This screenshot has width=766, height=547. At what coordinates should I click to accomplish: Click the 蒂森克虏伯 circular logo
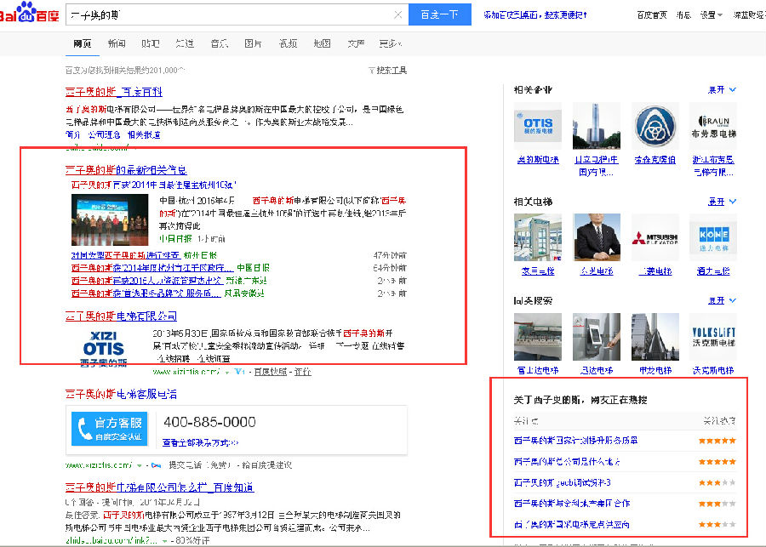[x=655, y=126]
